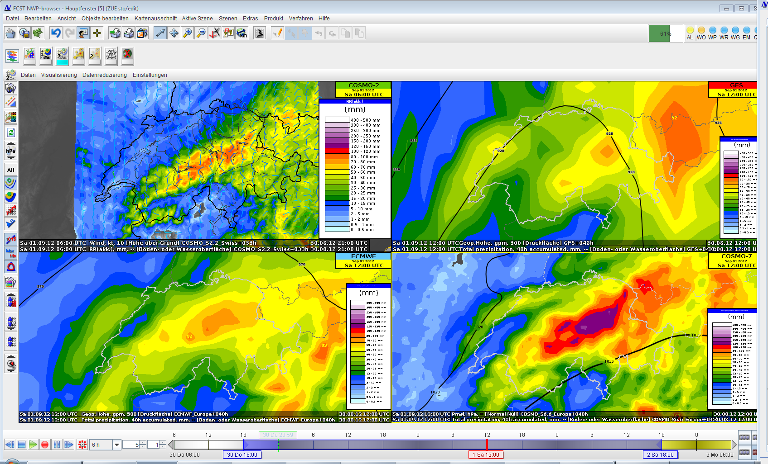Select the zoom in magnifier tool
768x464 pixels.
(x=187, y=33)
